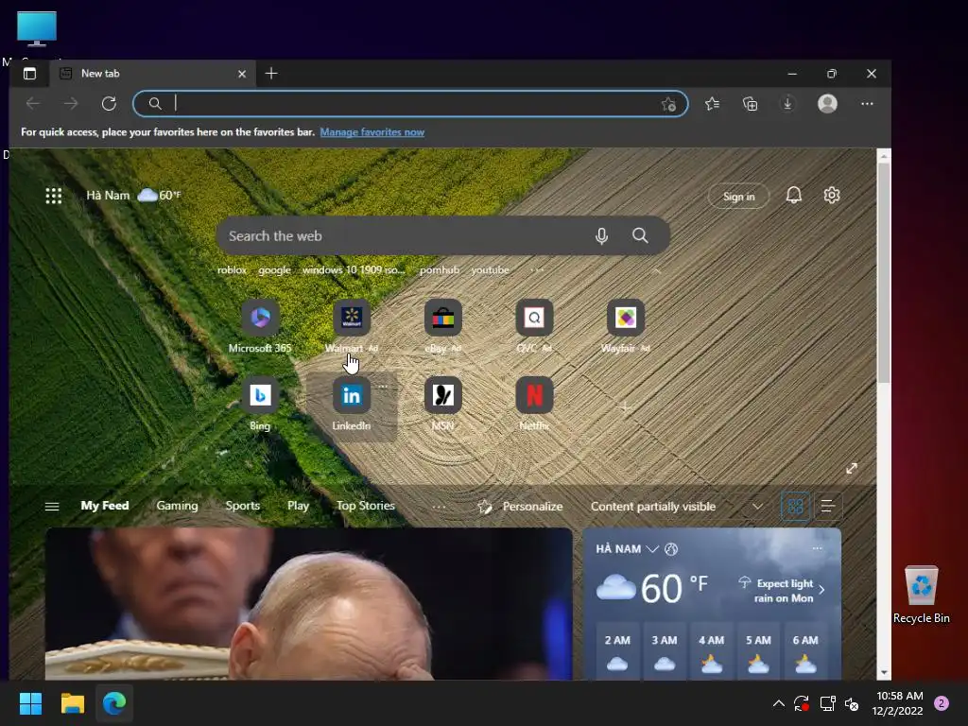This screenshot has height=726, width=968.
Task: Select the Sports feed tab
Action: pyautogui.click(x=243, y=506)
